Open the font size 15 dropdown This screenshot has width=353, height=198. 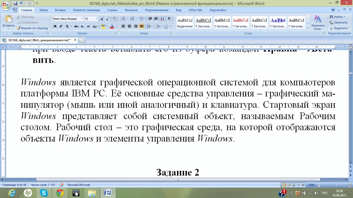click(96, 19)
